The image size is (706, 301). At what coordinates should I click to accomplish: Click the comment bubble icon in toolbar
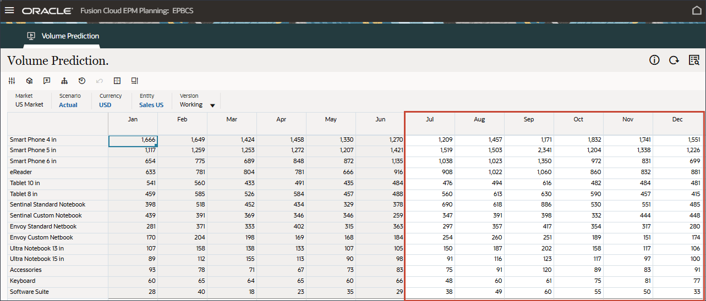point(47,81)
